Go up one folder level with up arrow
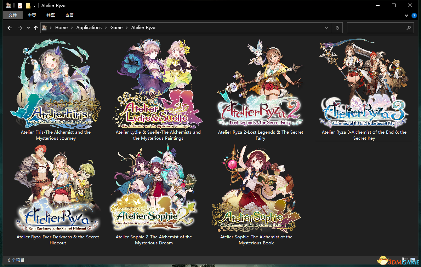421x267 pixels. 36,28
